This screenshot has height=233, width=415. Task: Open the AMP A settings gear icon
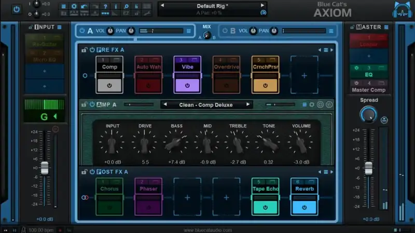coord(312,105)
